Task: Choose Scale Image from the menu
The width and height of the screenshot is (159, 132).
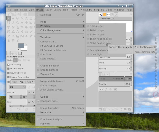Action: pyautogui.click(x=61, y=59)
